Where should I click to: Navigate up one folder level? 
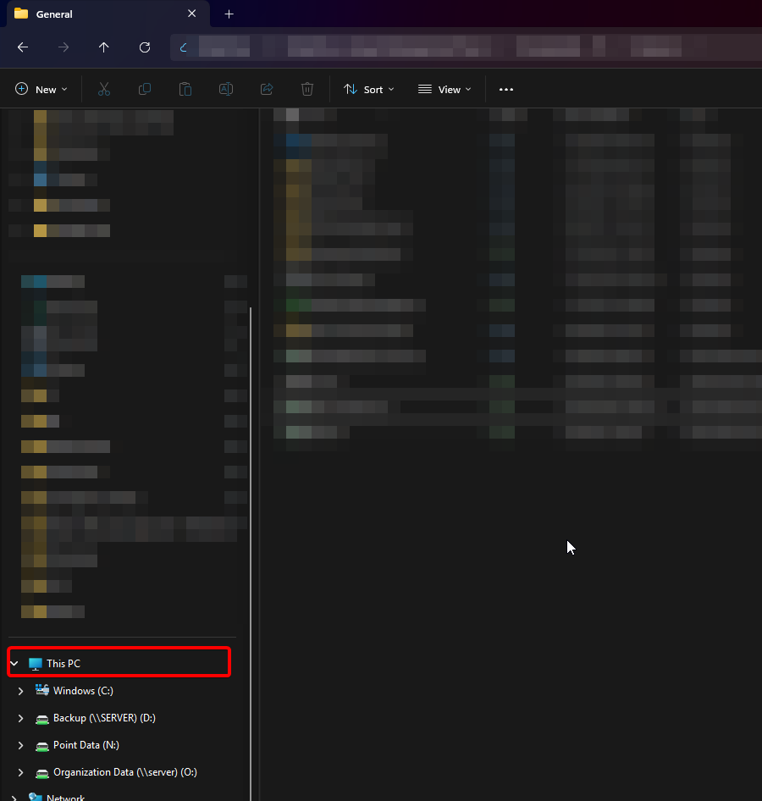click(x=104, y=47)
